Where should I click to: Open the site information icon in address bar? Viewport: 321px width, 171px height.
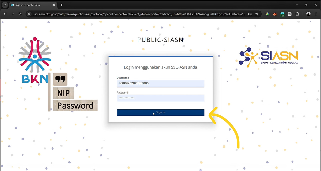pyautogui.click(x=29, y=14)
